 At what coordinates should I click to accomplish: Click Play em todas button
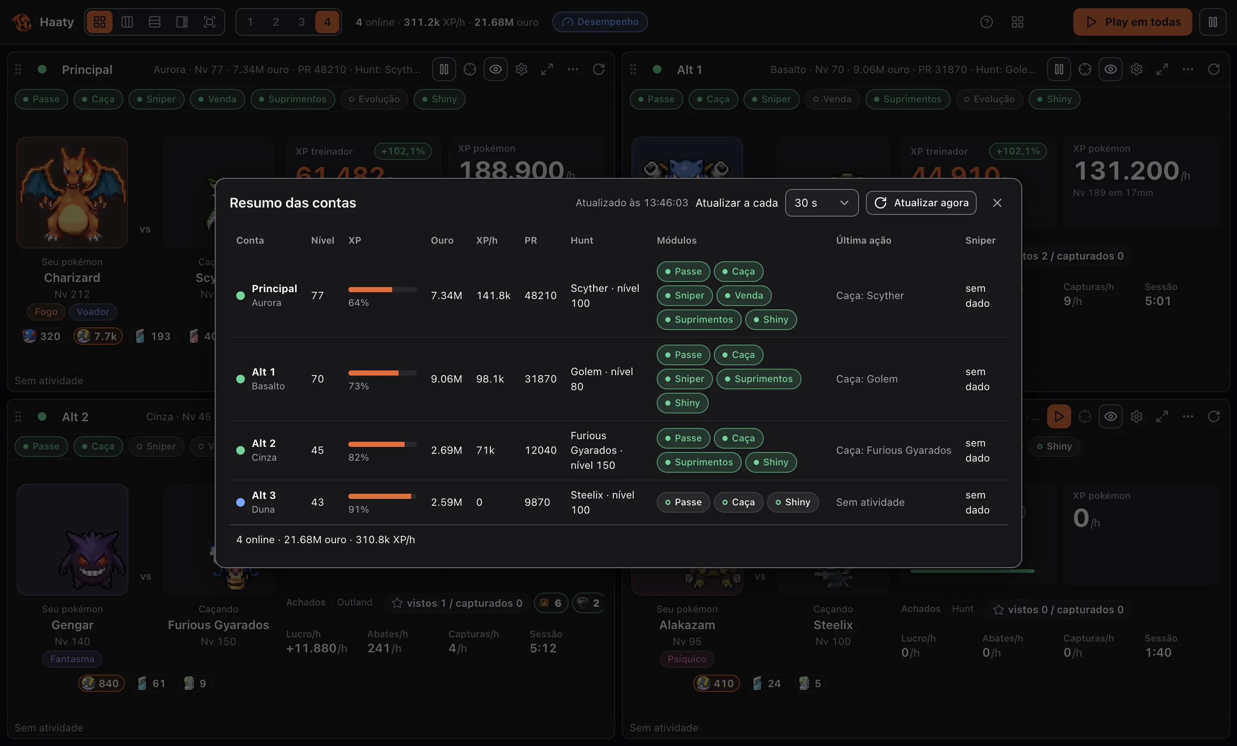[1132, 21]
